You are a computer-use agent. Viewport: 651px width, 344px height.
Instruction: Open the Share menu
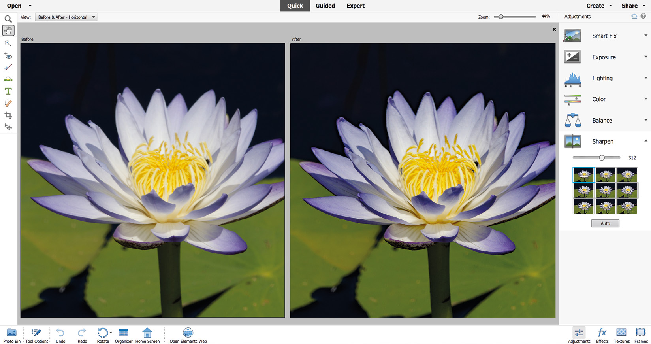coord(633,6)
